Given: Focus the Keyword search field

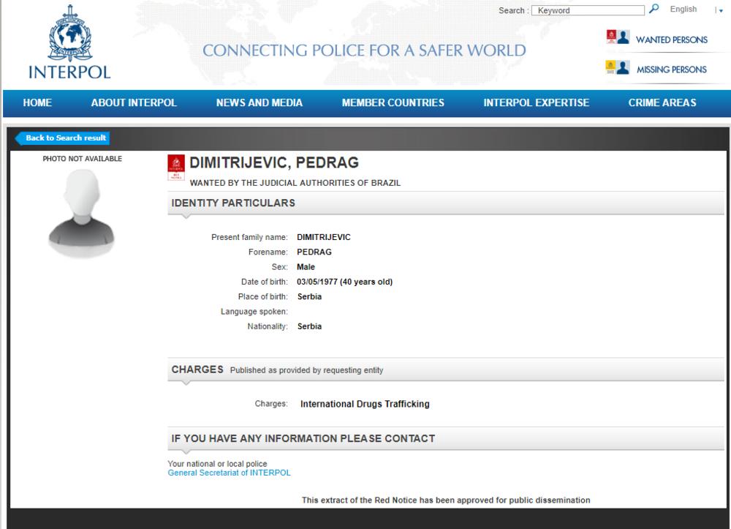Looking at the screenshot, I should 589,10.
